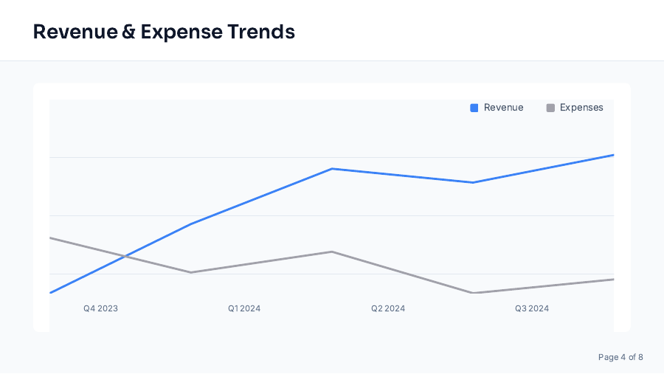Toggle the Expenses series legend label
664x374 pixels.
click(x=581, y=108)
